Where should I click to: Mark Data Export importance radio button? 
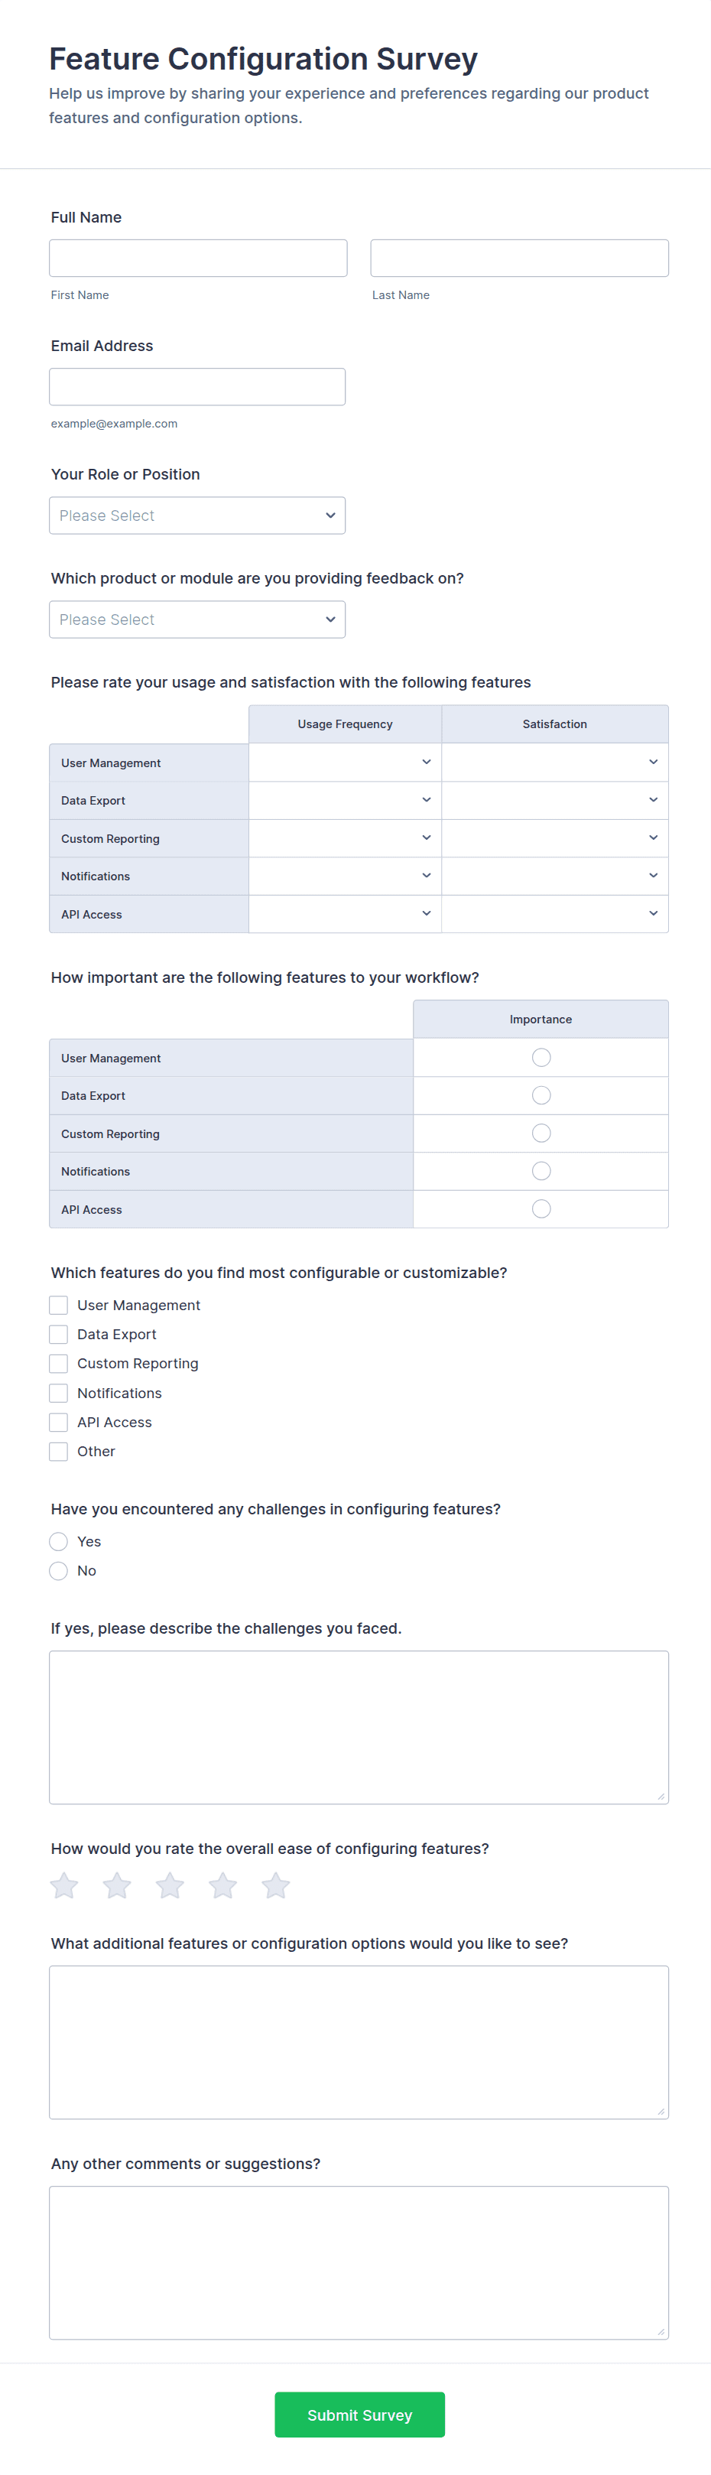[541, 1095]
